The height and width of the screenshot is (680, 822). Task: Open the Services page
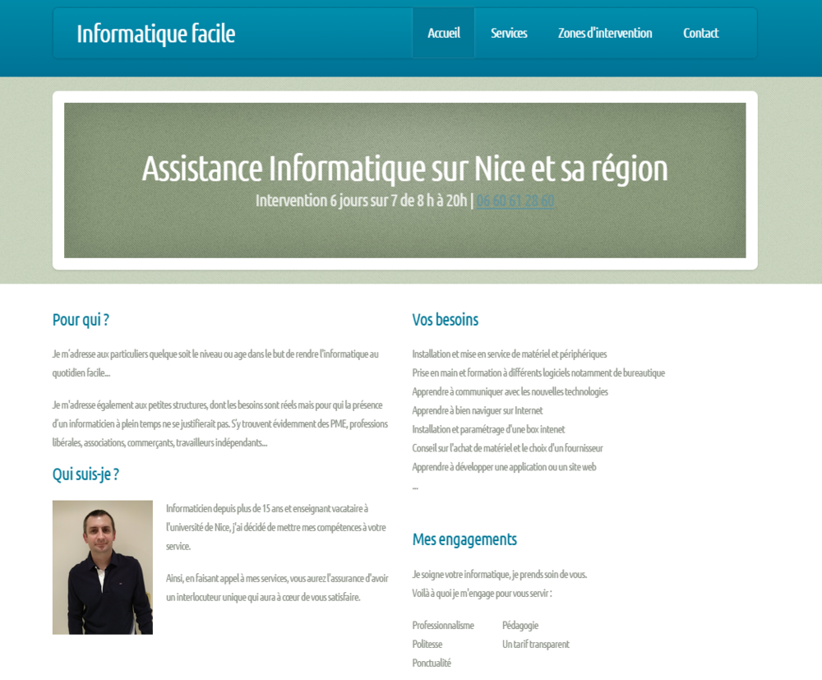point(508,33)
